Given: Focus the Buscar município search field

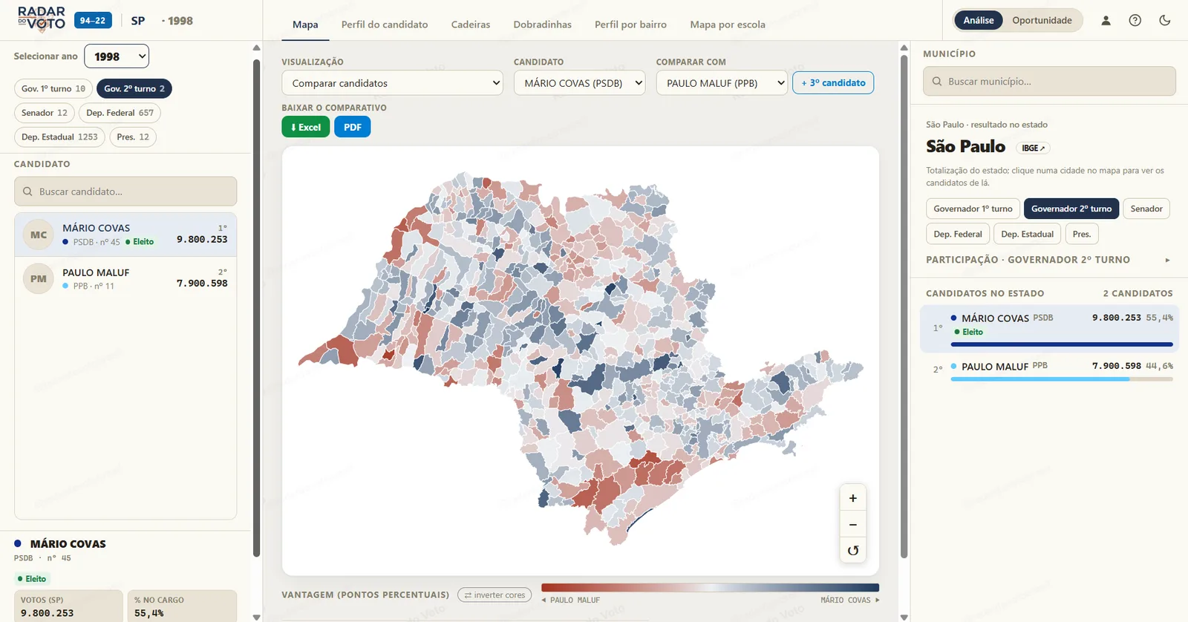Looking at the screenshot, I should tap(1049, 82).
